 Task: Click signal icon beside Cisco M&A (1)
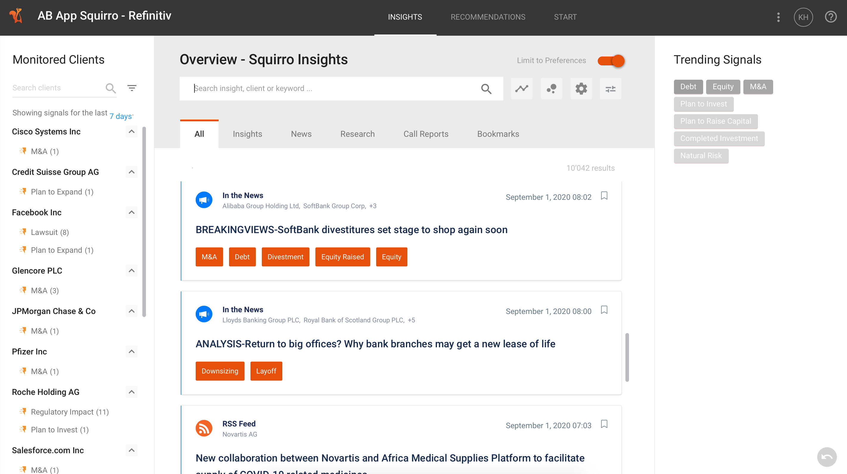click(23, 151)
